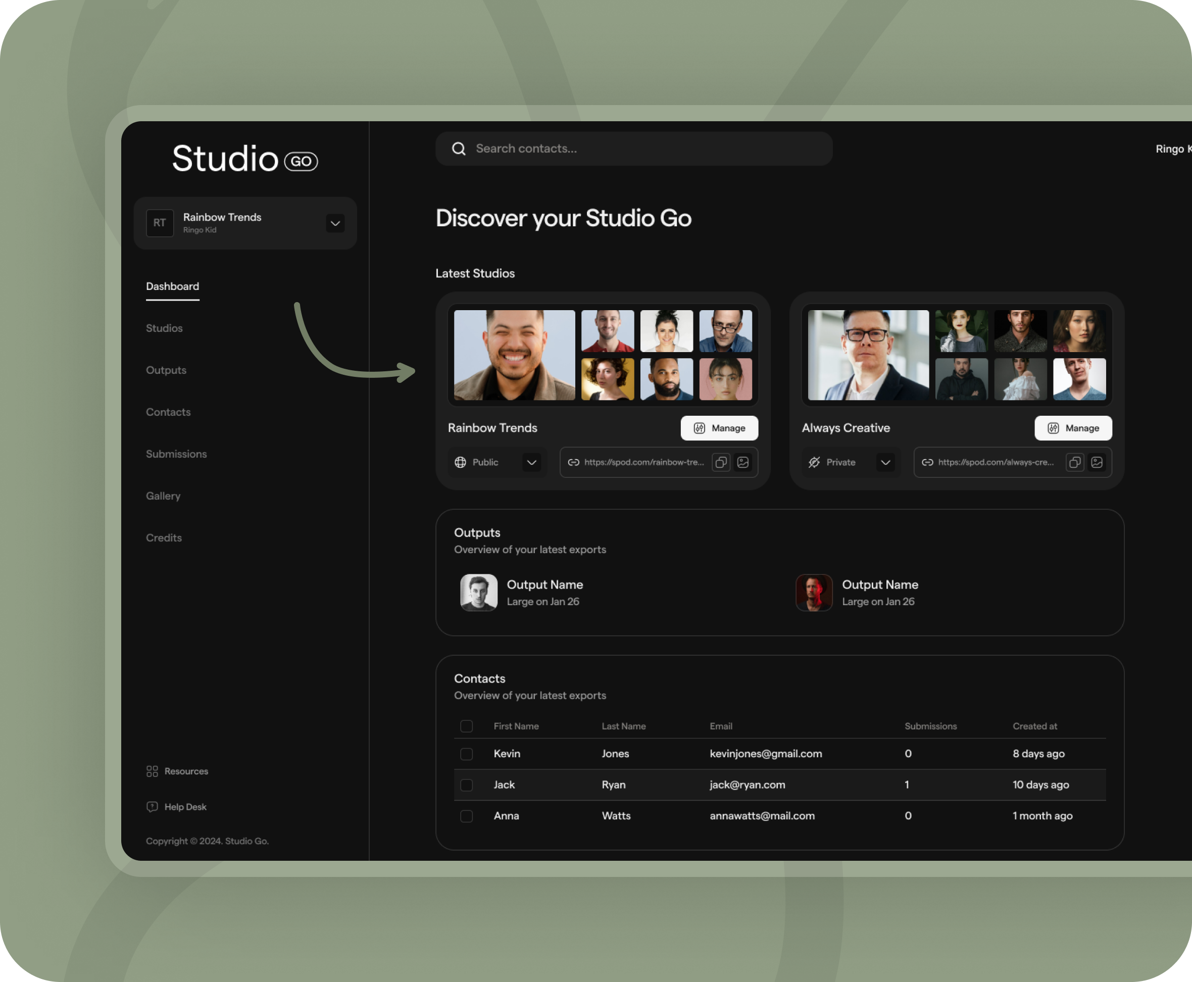
Task: Click the search magnifier icon
Action: point(459,149)
